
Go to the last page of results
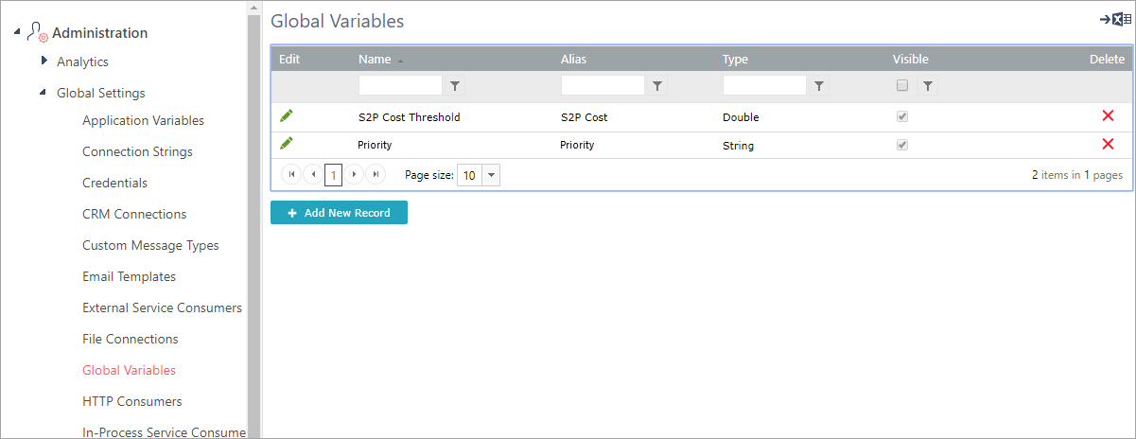[376, 175]
